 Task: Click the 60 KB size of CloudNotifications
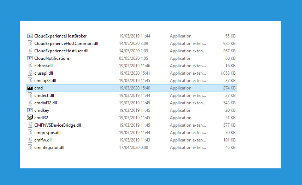[x=230, y=58]
